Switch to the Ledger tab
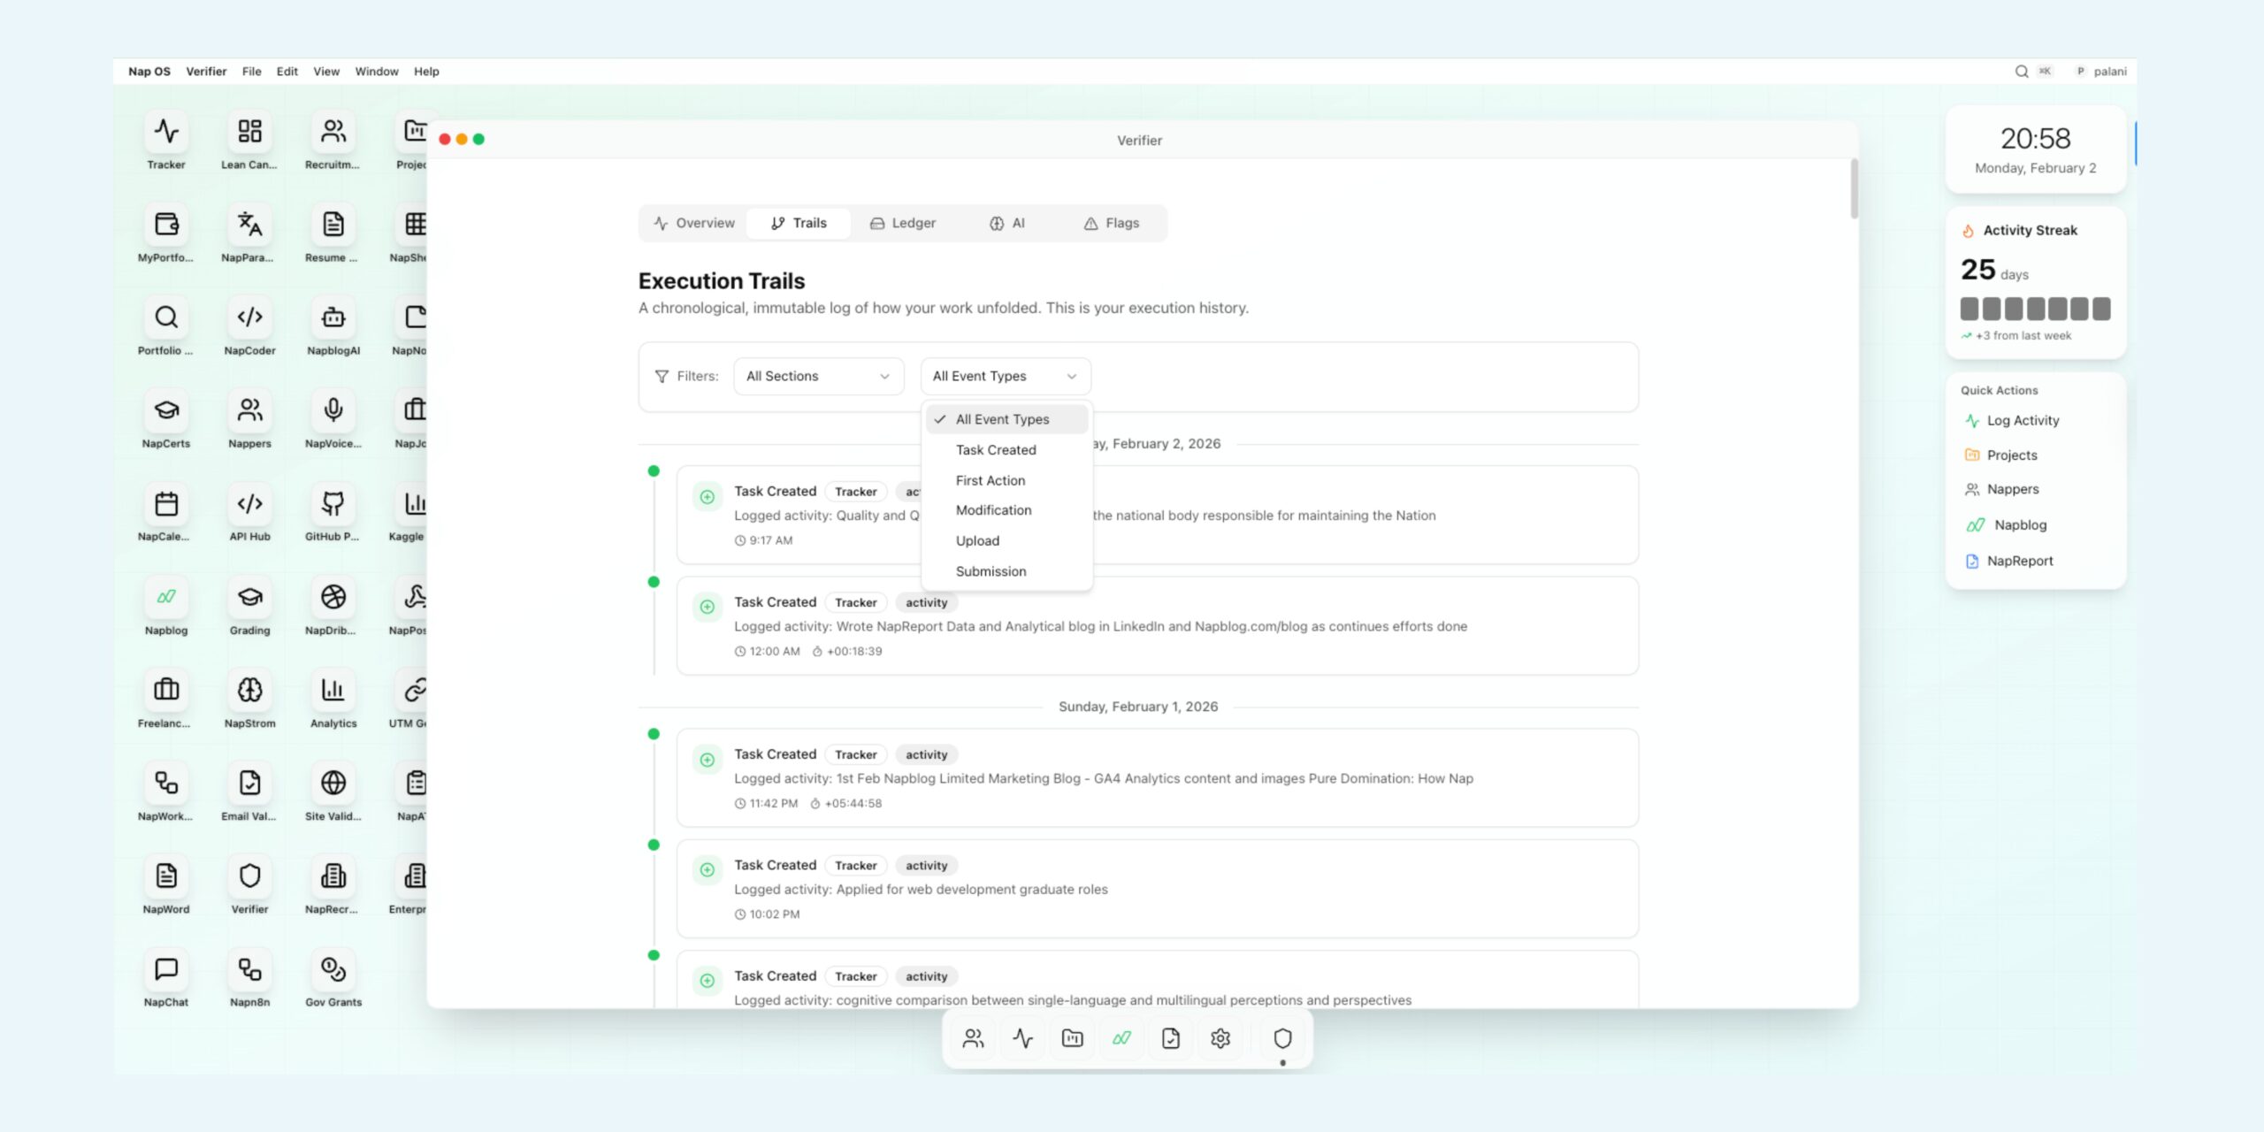Viewport: 2264px width, 1132px height. 903,223
